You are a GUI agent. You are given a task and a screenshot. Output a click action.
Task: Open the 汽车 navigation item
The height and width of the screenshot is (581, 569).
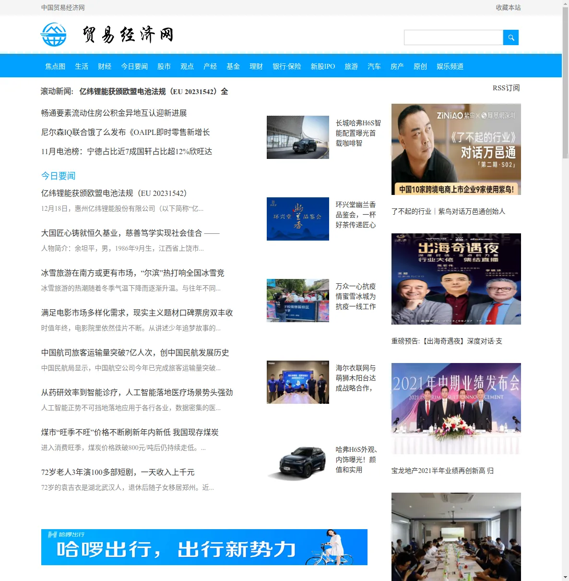pyautogui.click(x=374, y=66)
